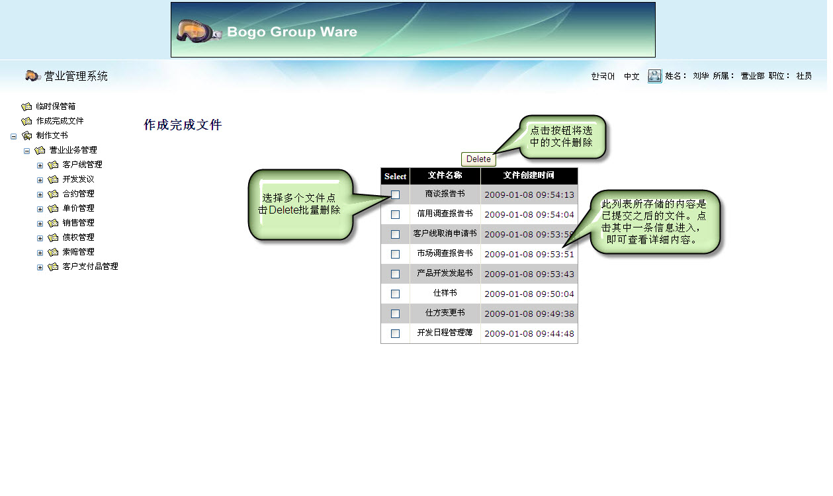
Task: Click the folder icon beside 客户线管理
Action: click(x=53, y=165)
